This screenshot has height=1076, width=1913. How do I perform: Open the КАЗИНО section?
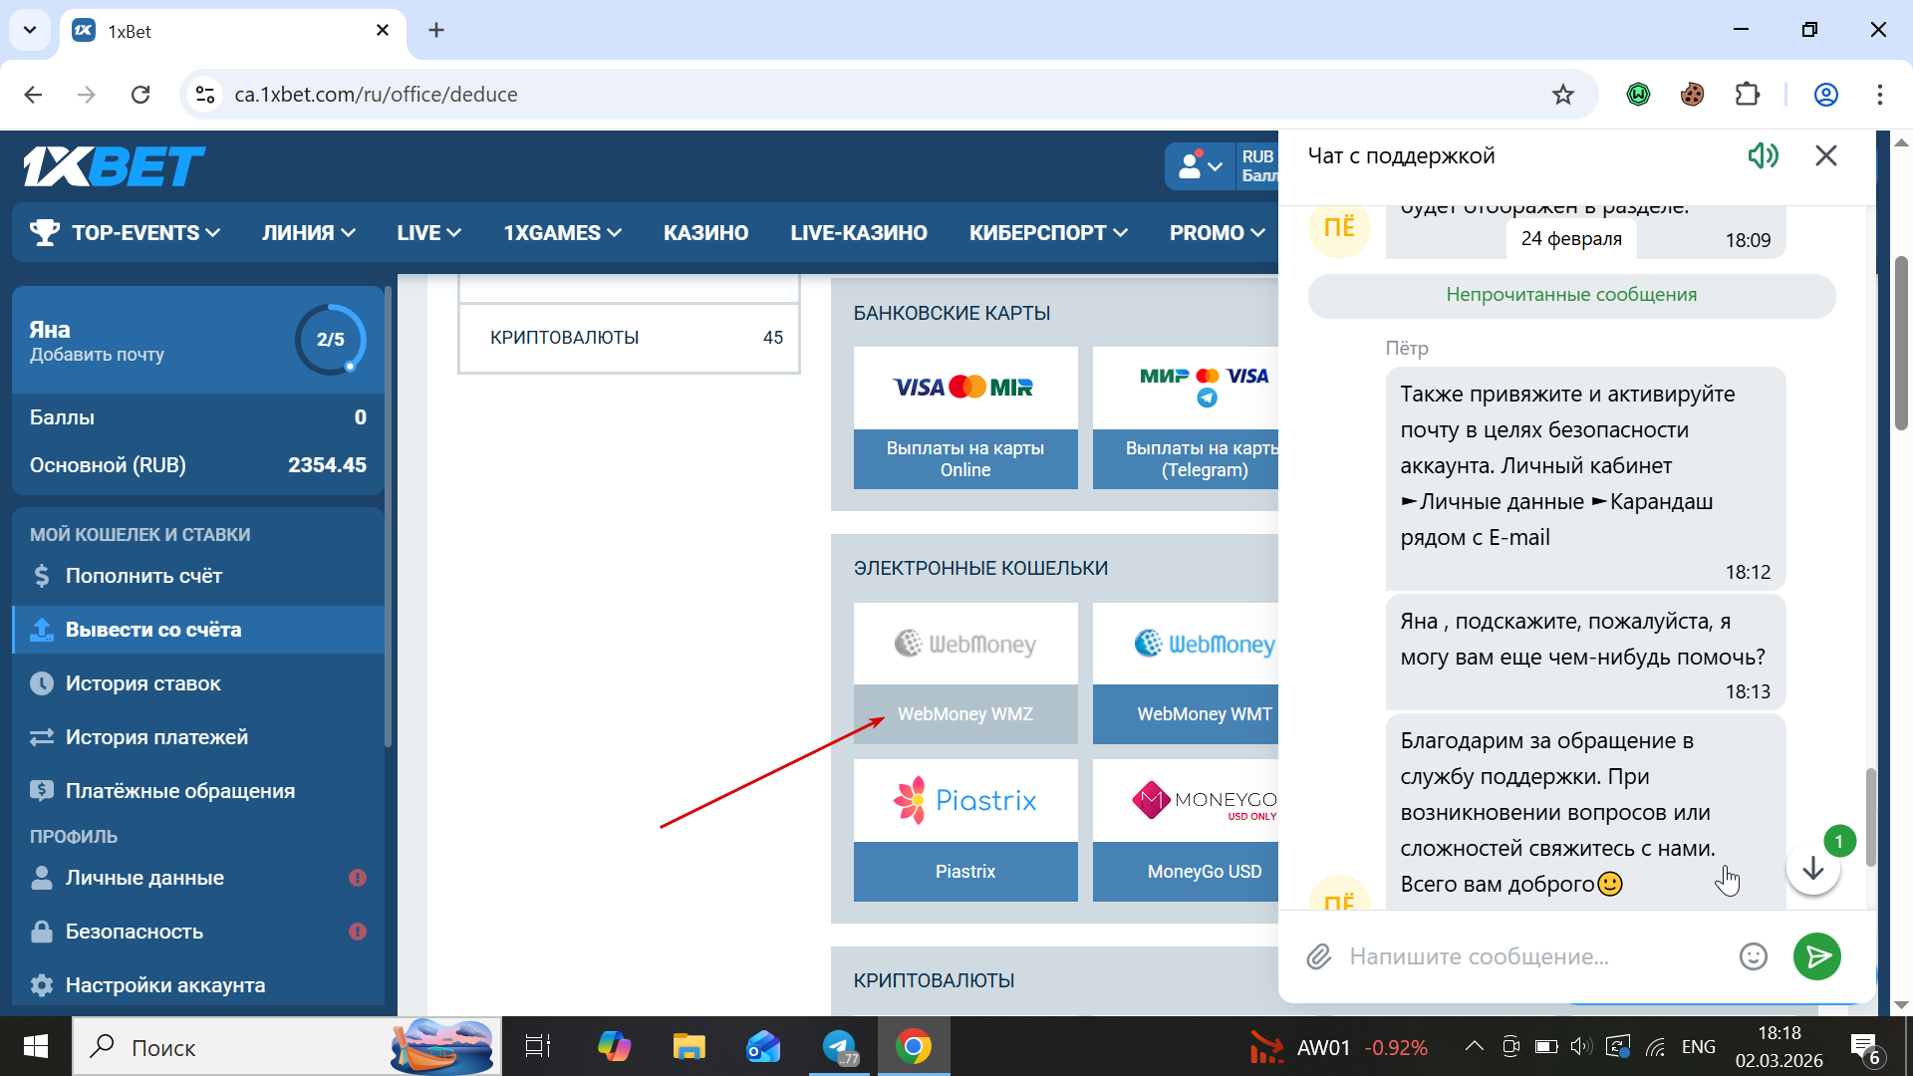tap(705, 233)
